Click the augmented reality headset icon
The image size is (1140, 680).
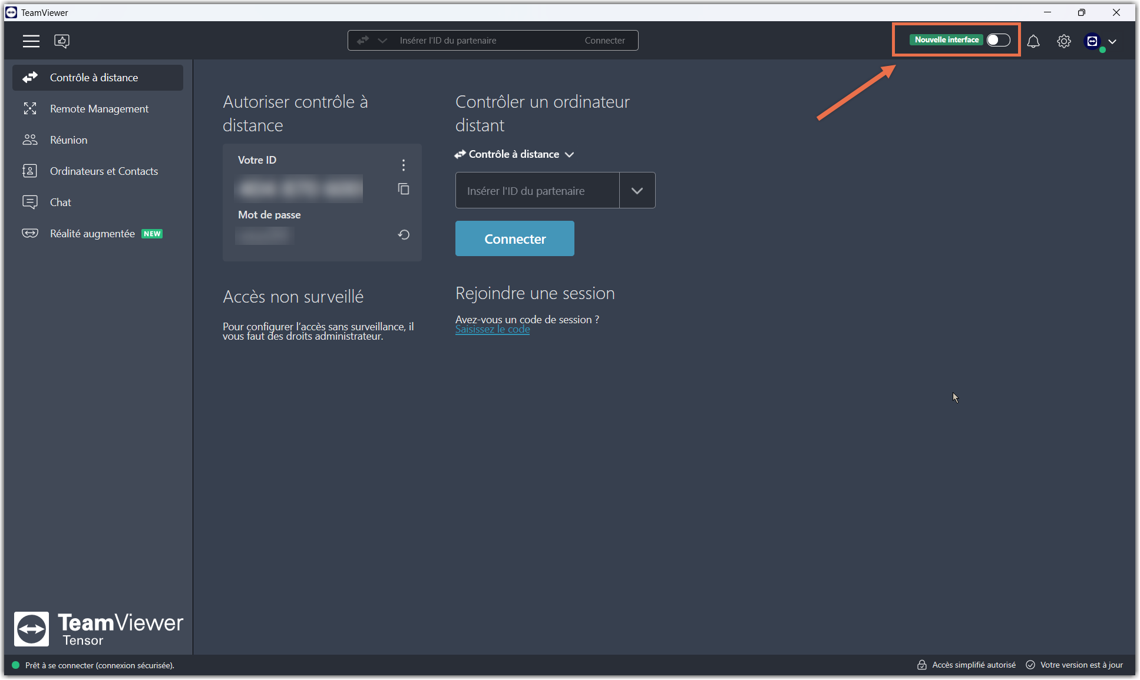pyautogui.click(x=30, y=234)
